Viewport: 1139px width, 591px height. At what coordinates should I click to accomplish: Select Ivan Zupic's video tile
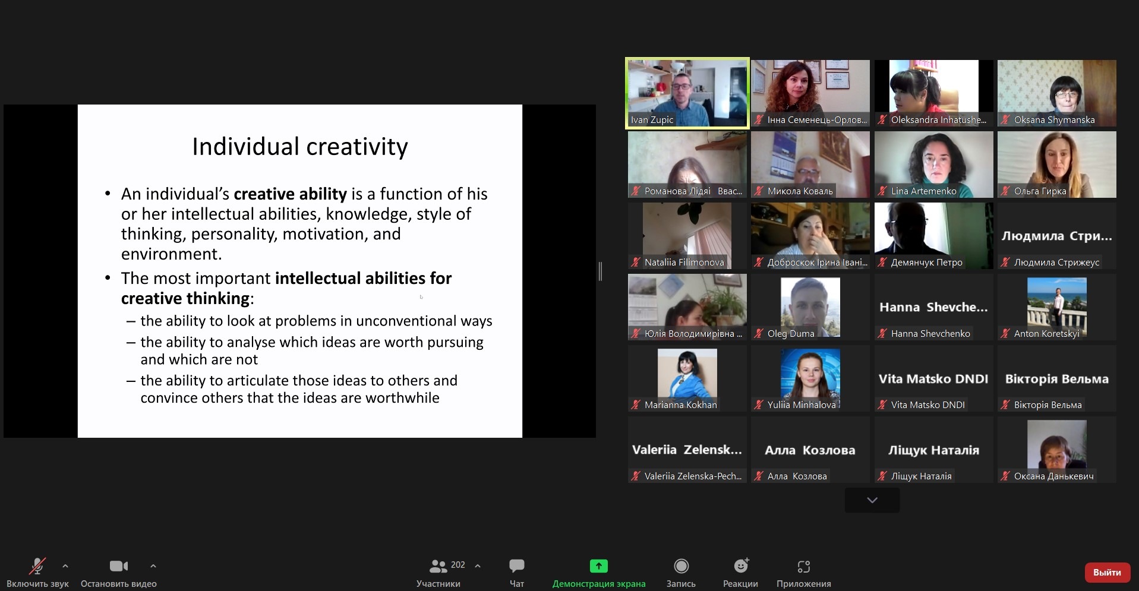[687, 93]
